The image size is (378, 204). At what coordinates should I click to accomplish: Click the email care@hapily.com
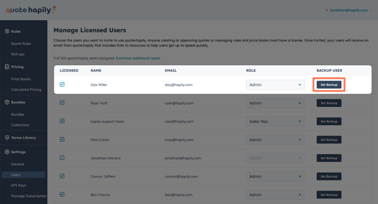[x=179, y=121]
